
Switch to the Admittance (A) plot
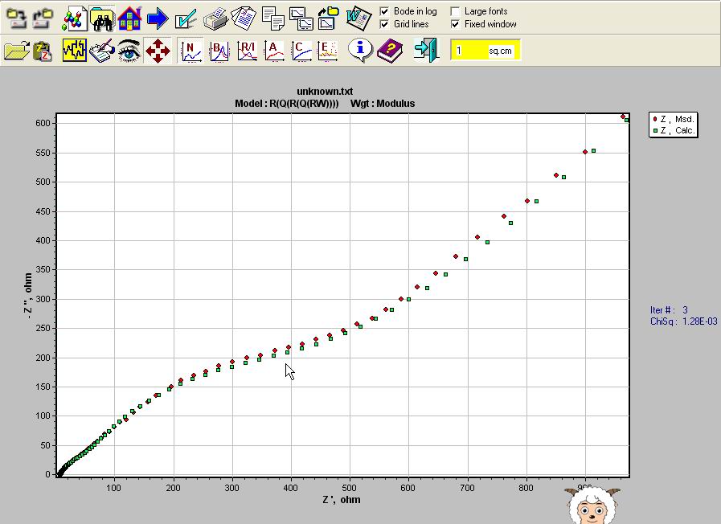[x=274, y=51]
